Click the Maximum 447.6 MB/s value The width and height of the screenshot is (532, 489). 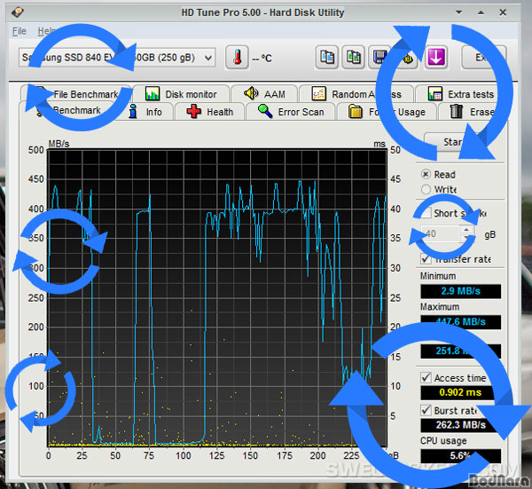[461, 322]
